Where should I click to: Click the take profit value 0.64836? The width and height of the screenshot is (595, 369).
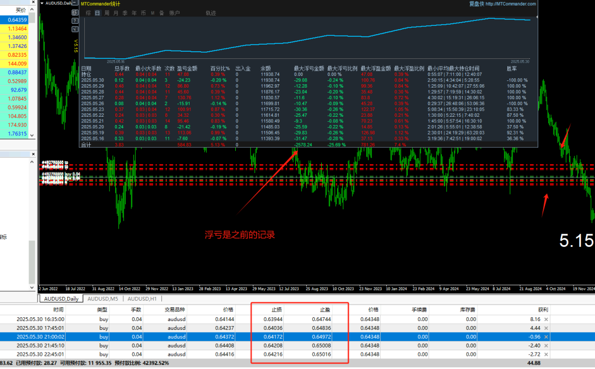coord(321,328)
